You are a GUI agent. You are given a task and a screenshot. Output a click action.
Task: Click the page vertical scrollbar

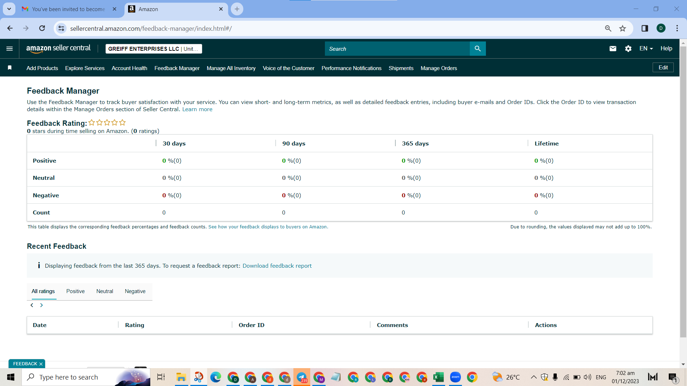[x=683, y=192]
